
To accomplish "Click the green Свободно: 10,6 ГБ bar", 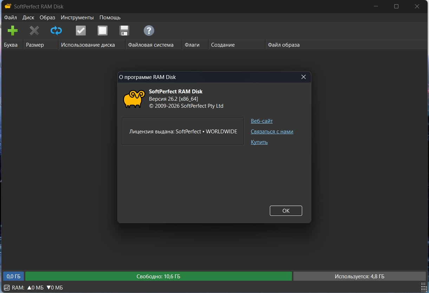I will [158, 276].
